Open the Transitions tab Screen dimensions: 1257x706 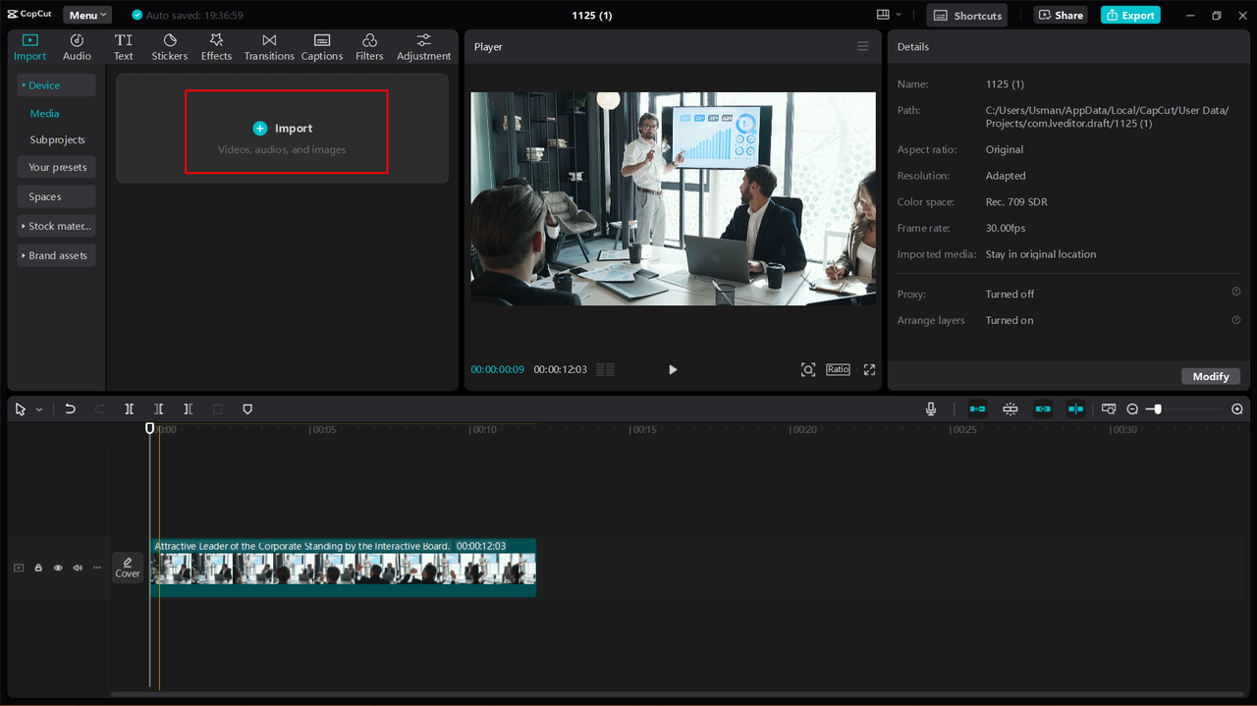coord(269,47)
